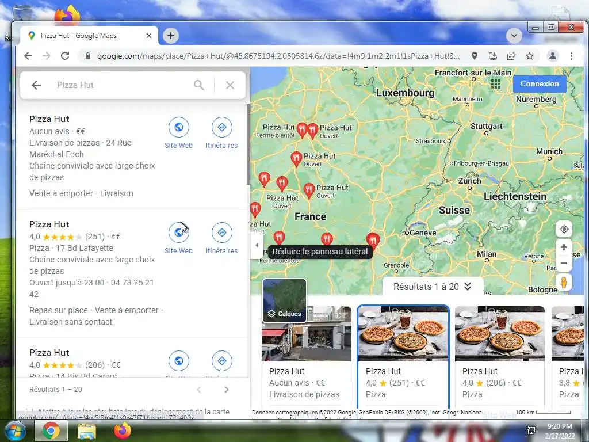
Task: Select the Pizza Hut - Google Maps tab
Action: tap(89, 36)
